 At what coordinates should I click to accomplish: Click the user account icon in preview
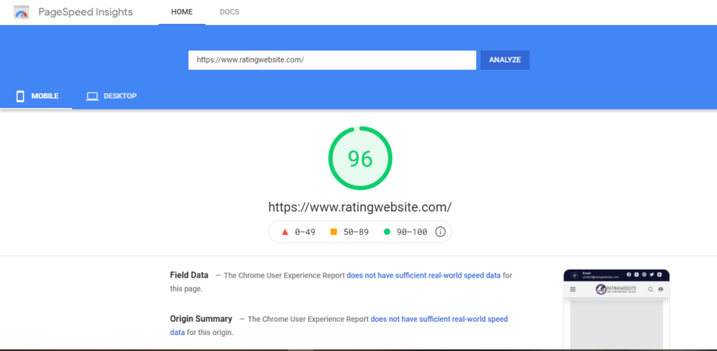(x=660, y=289)
